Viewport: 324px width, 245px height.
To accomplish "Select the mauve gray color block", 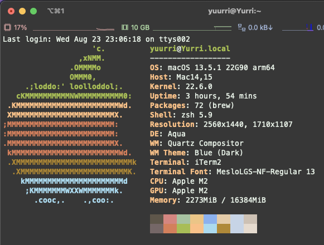I will pos(157,228).
